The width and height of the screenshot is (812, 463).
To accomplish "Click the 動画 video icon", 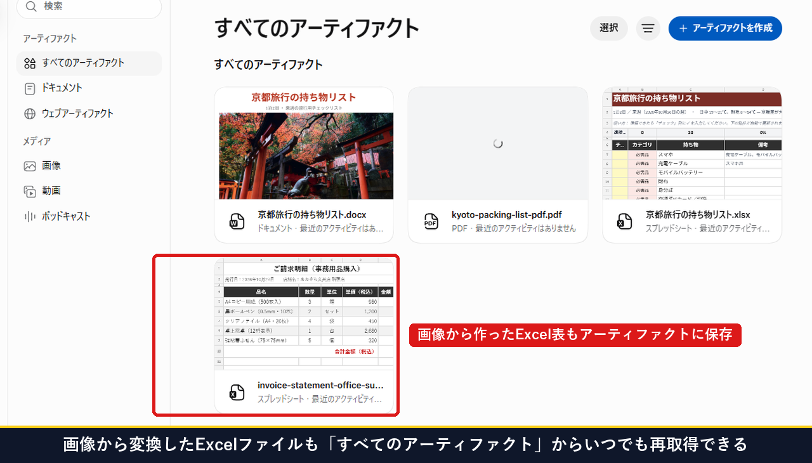I will point(30,191).
